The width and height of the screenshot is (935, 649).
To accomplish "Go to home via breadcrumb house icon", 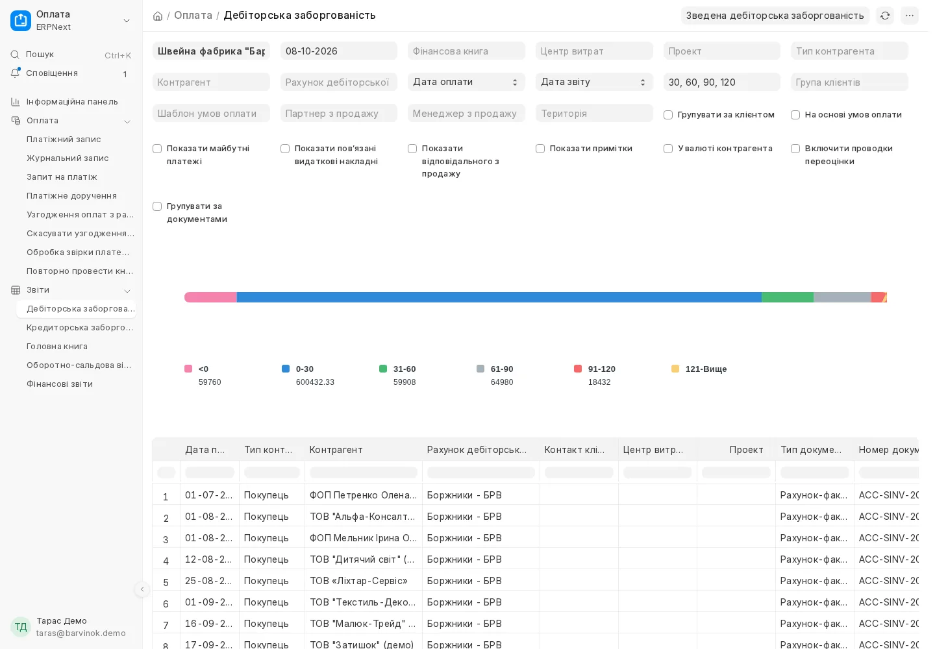I will point(158,16).
